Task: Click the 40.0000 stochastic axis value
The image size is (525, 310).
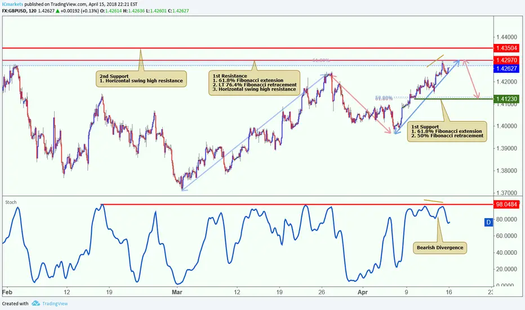Action: (506, 253)
